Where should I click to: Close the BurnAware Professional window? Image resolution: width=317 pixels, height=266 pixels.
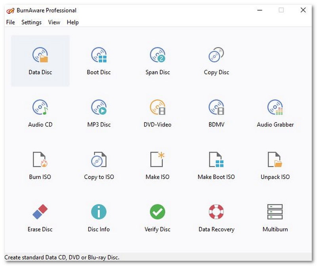[303, 10]
